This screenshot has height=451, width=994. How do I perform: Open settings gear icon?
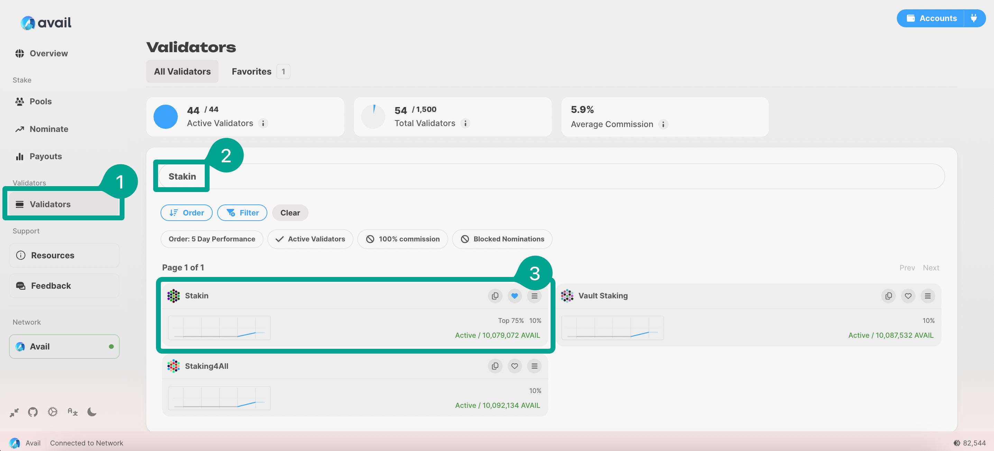point(53,412)
